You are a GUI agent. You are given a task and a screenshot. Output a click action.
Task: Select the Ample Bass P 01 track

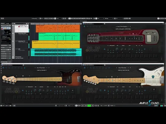[x=22, y=44]
